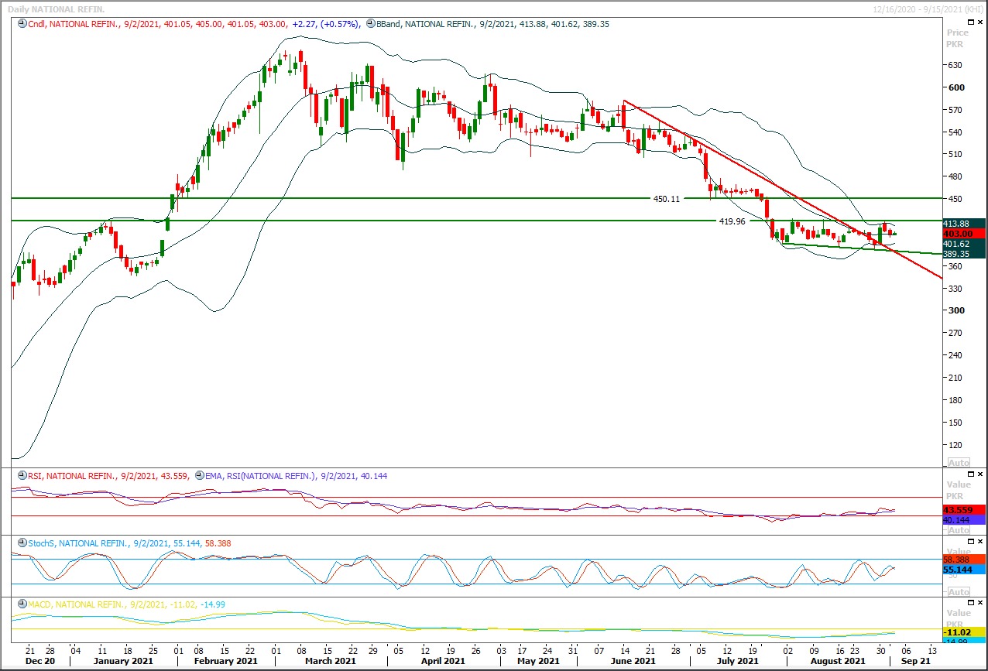This screenshot has height=671, width=988.
Task: Close the StochS indicator panel
Action: click(x=981, y=541)
